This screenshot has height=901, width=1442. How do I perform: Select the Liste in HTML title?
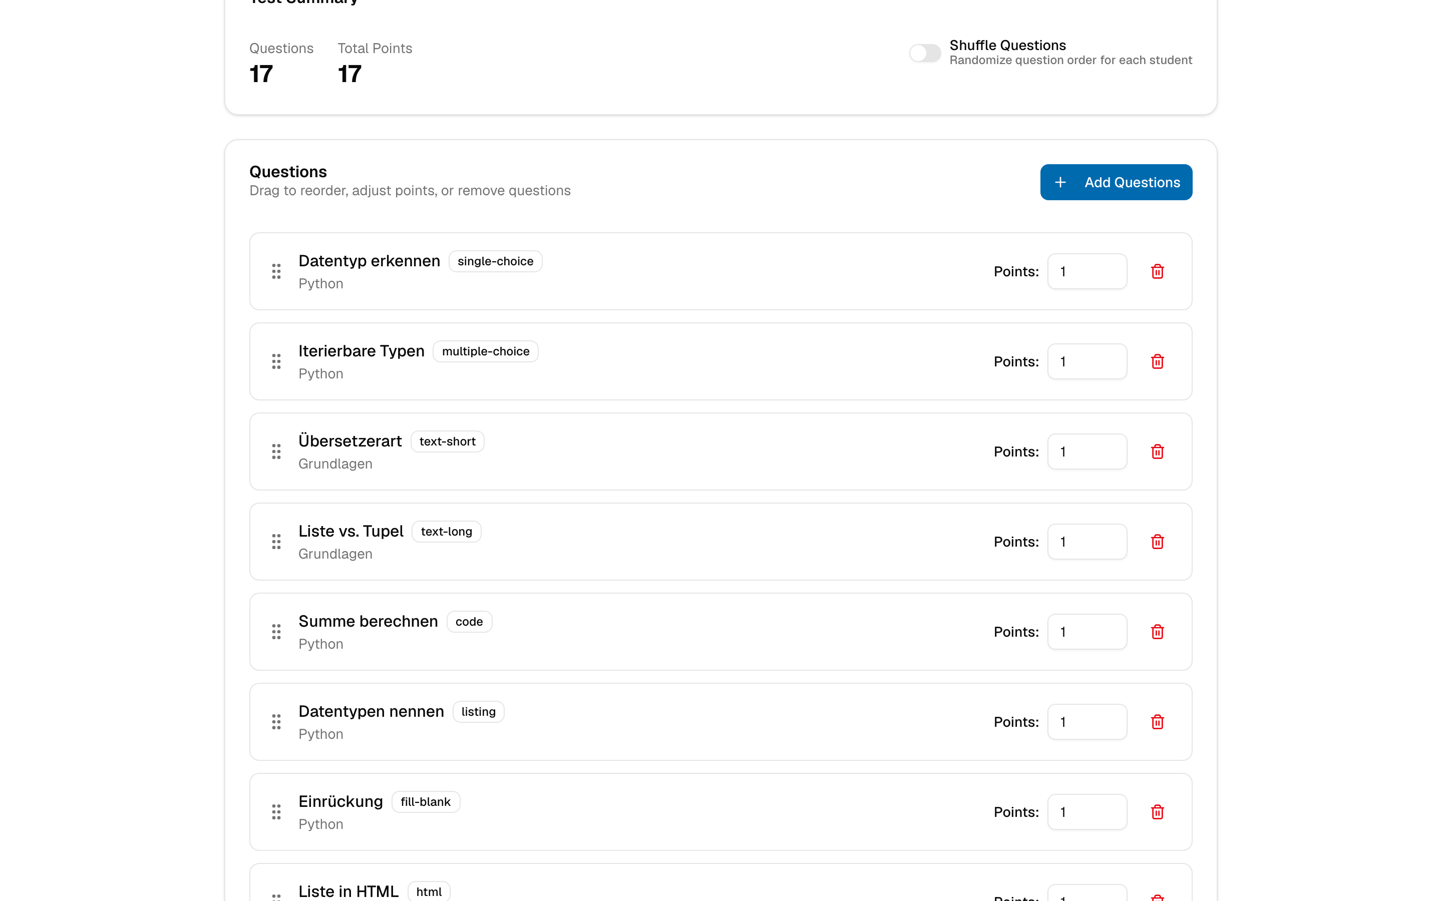pyautogui.click(x=348, y=891)
